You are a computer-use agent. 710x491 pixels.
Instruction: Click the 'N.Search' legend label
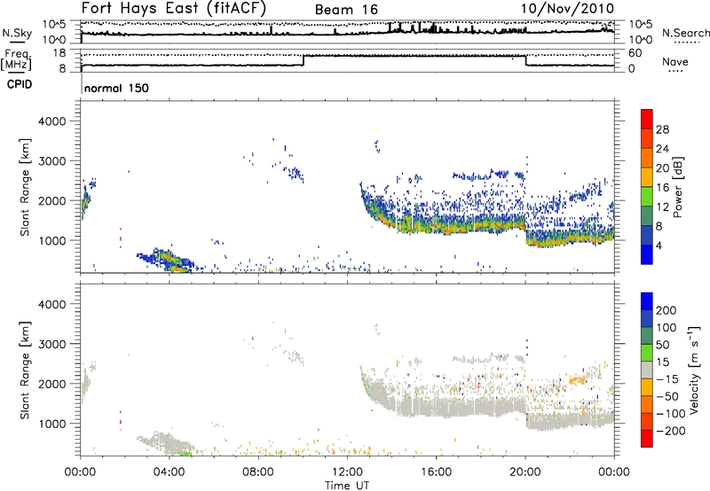pos(686,33)
